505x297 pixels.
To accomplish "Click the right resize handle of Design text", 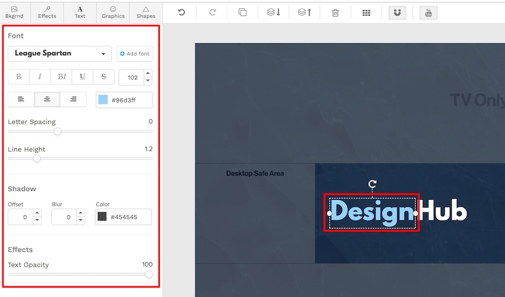I will pos(415,213).
